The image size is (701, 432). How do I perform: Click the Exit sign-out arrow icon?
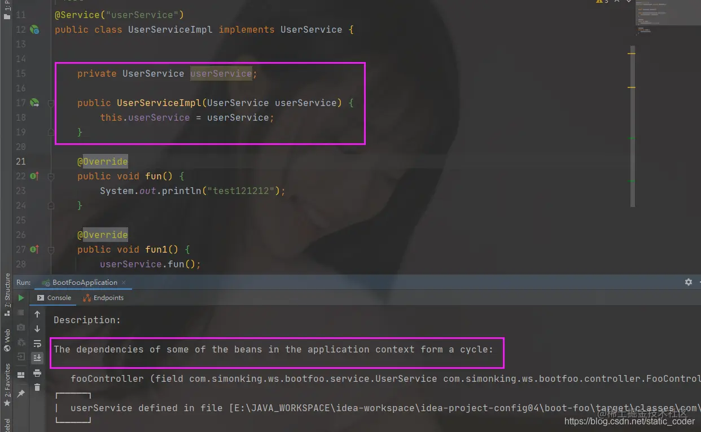(21, 356)
